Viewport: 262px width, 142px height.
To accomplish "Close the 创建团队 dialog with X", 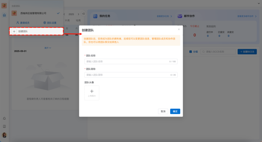I will tap(179, 29).
